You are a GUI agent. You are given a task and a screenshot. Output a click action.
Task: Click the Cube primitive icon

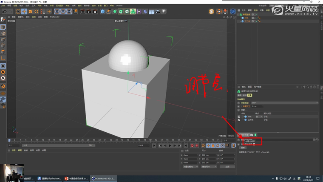(103, 11)
